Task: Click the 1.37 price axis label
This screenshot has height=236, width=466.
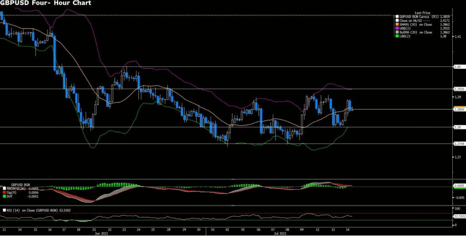Action: tap(457, 157)
